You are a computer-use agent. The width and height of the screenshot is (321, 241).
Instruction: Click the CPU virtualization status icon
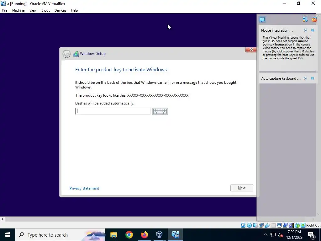click(x=291, y=225)
